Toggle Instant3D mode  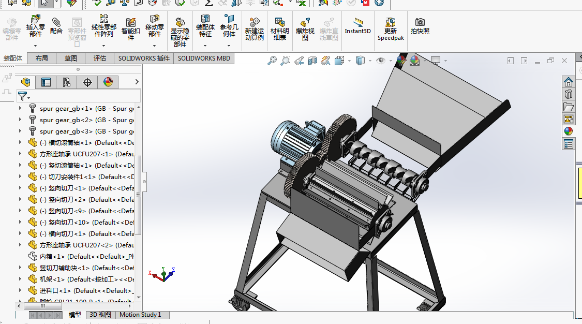coord(357,25)
